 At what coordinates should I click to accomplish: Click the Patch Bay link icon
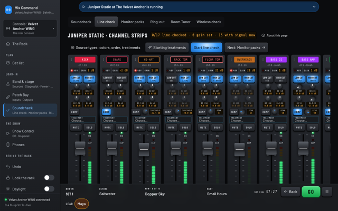(8, 97)
